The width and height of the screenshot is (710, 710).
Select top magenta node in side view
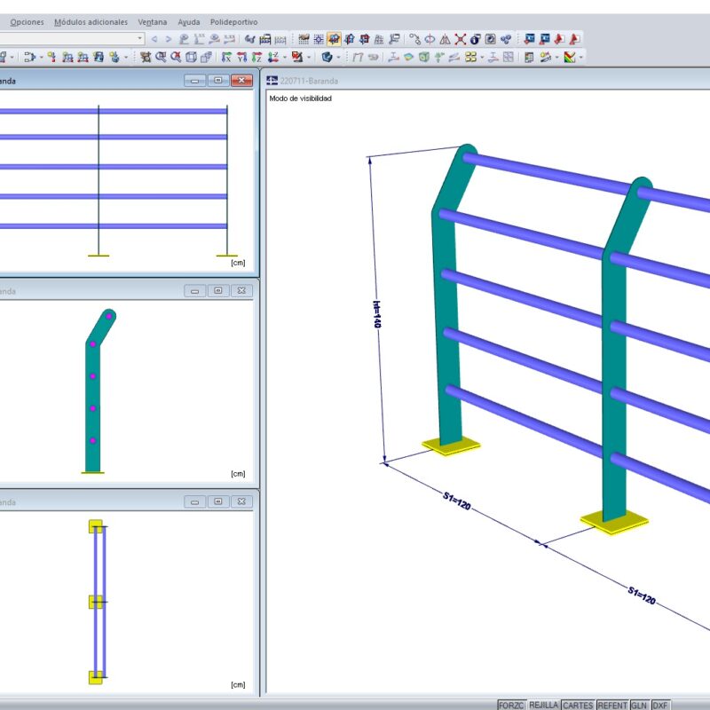[x=108, y=317]
